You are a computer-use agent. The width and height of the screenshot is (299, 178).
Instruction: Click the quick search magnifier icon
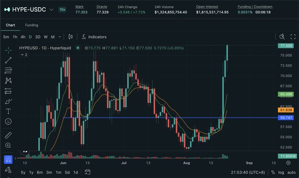coord(282,37)
